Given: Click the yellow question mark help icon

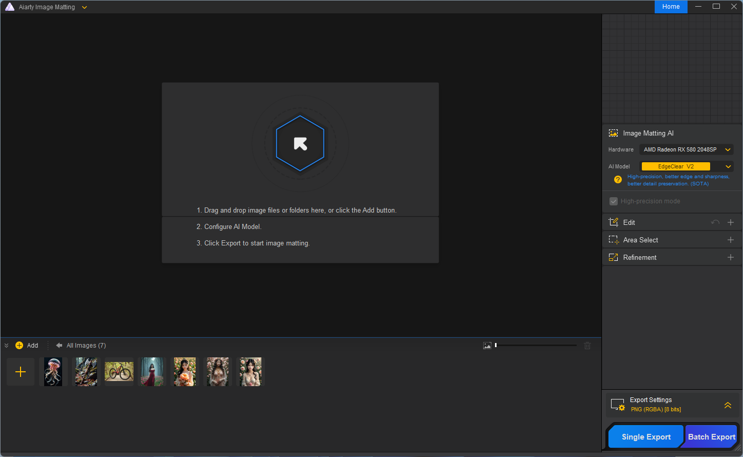Looking at the screenshot, I should [618, 180].
